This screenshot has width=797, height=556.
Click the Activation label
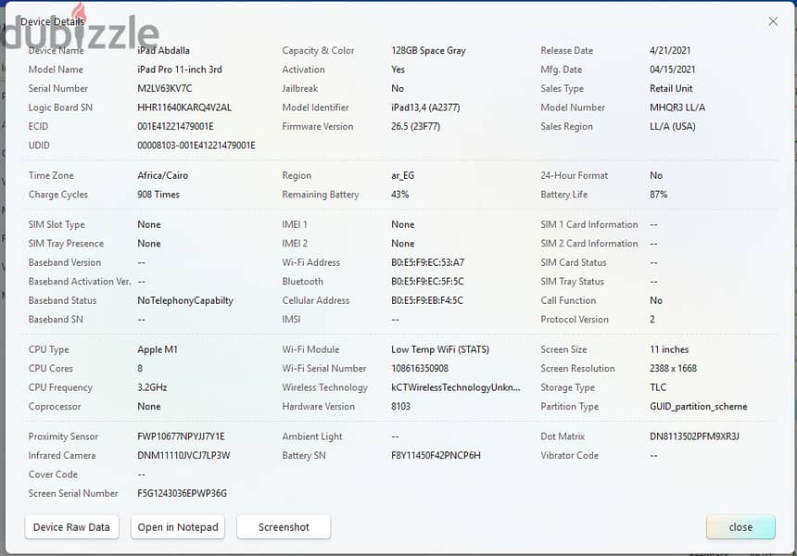303,69
